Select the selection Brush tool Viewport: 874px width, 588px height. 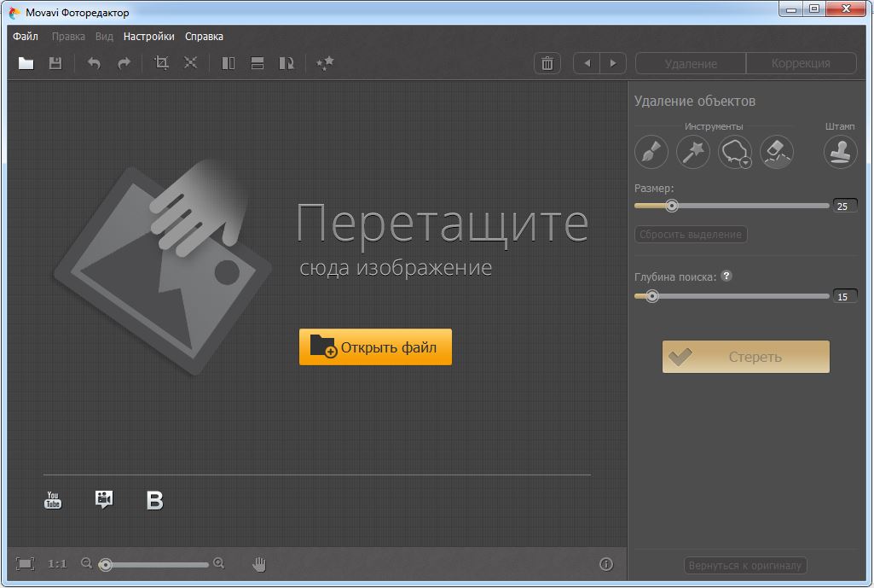[x=651, y=153]
